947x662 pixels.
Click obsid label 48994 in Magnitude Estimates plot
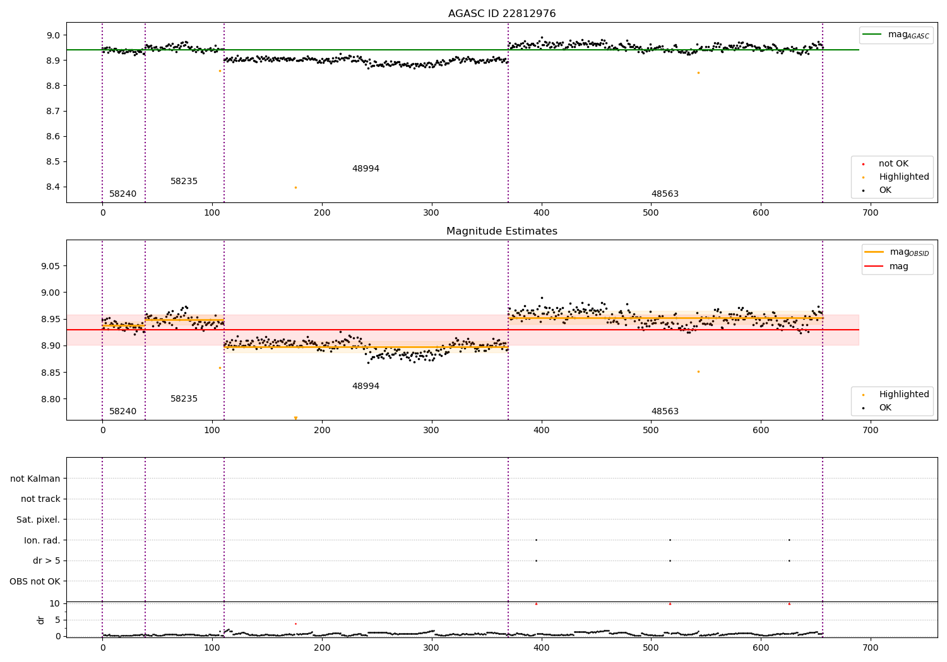[366, 386]
